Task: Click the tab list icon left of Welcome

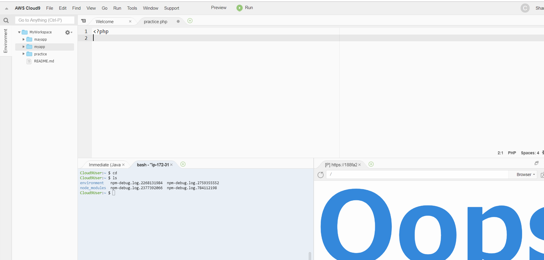Action: tap(84, 21)
